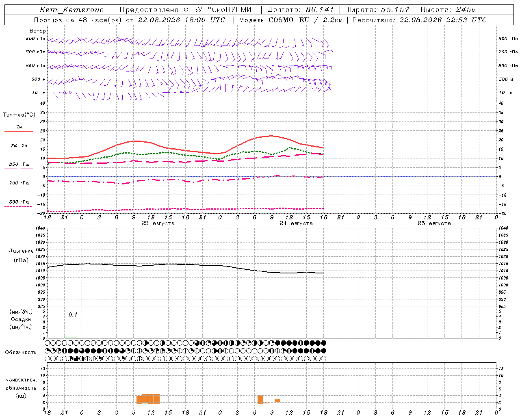
Task: Click the red 2м temperature legend line
Action: click(x=19, y=131)
